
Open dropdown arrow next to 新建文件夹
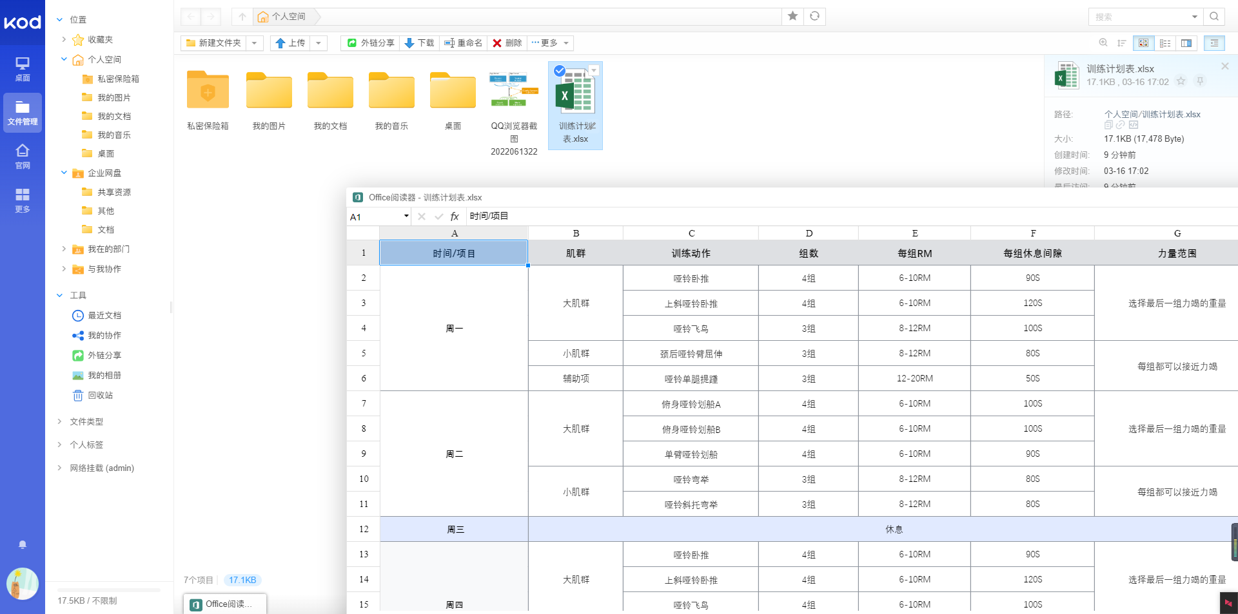[x=255, y=43]
